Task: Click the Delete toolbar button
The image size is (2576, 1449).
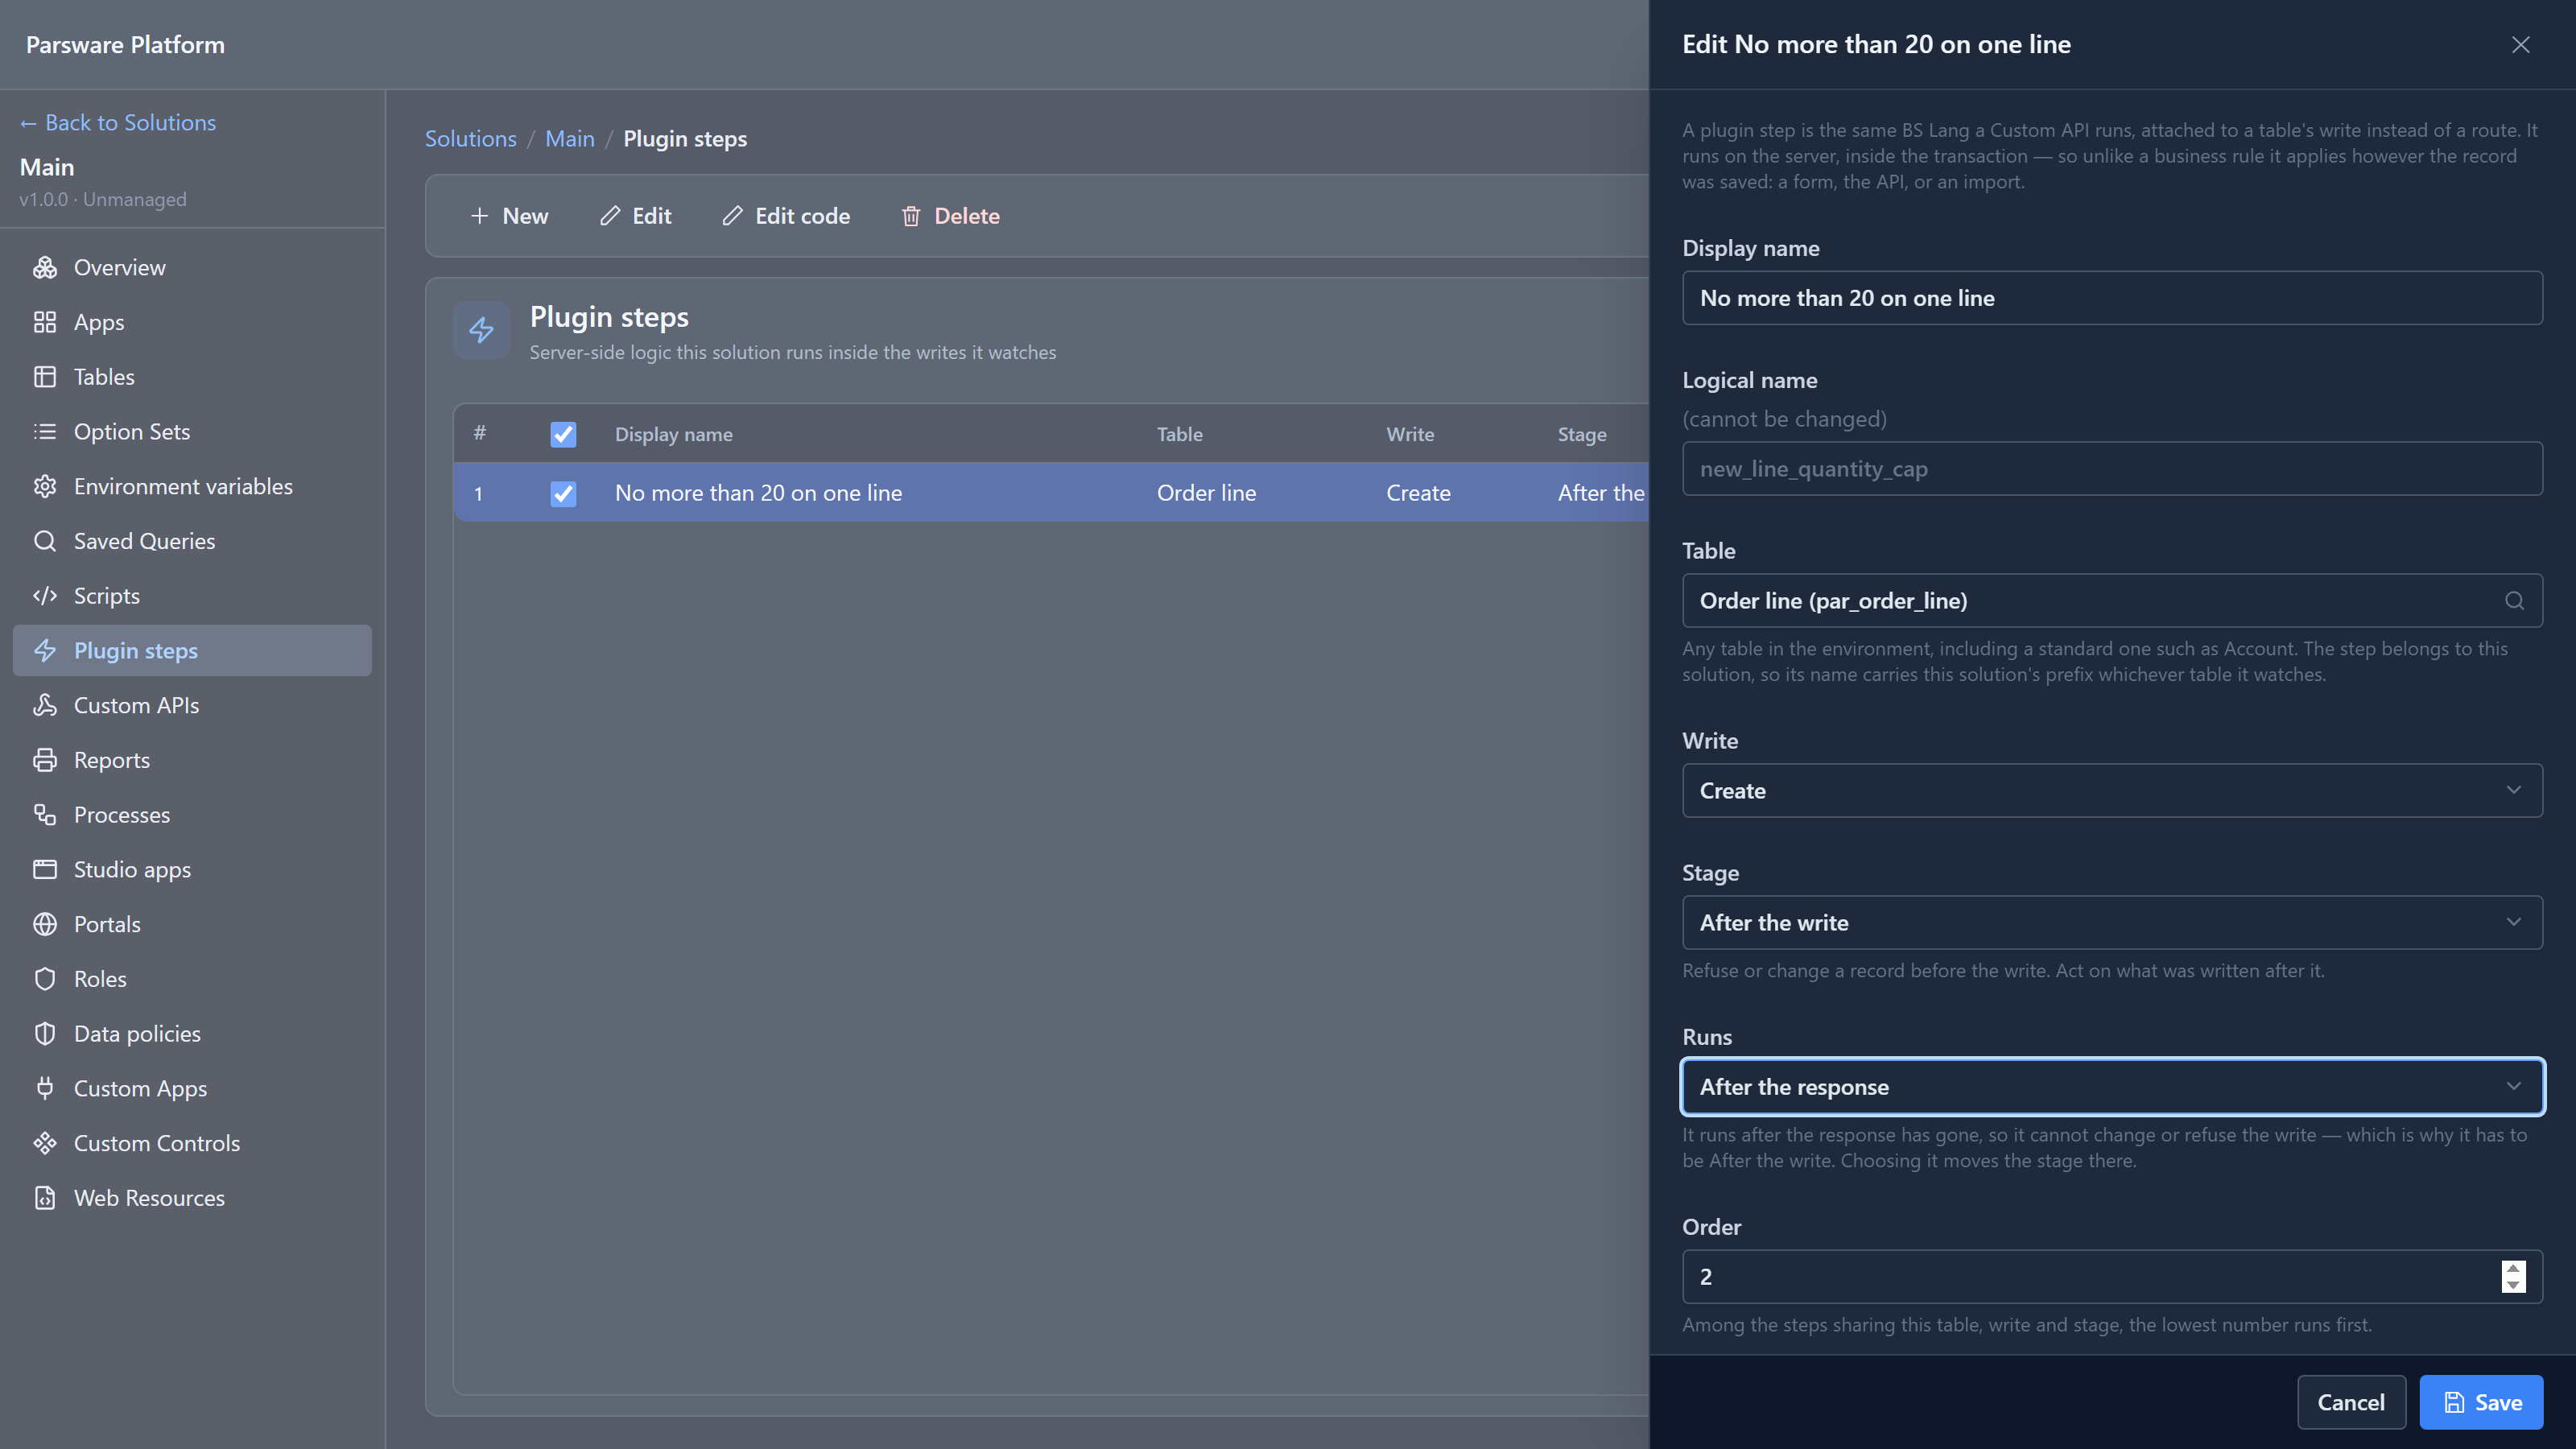Action: 950,216
